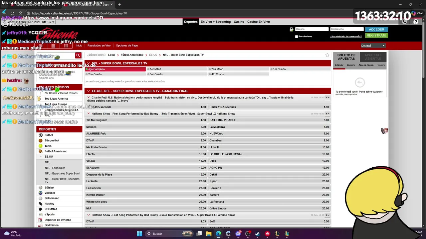This screenshot has width=426, height=239.
Task: Check the Recuérdame checkbox
Action: click(296, 37)
